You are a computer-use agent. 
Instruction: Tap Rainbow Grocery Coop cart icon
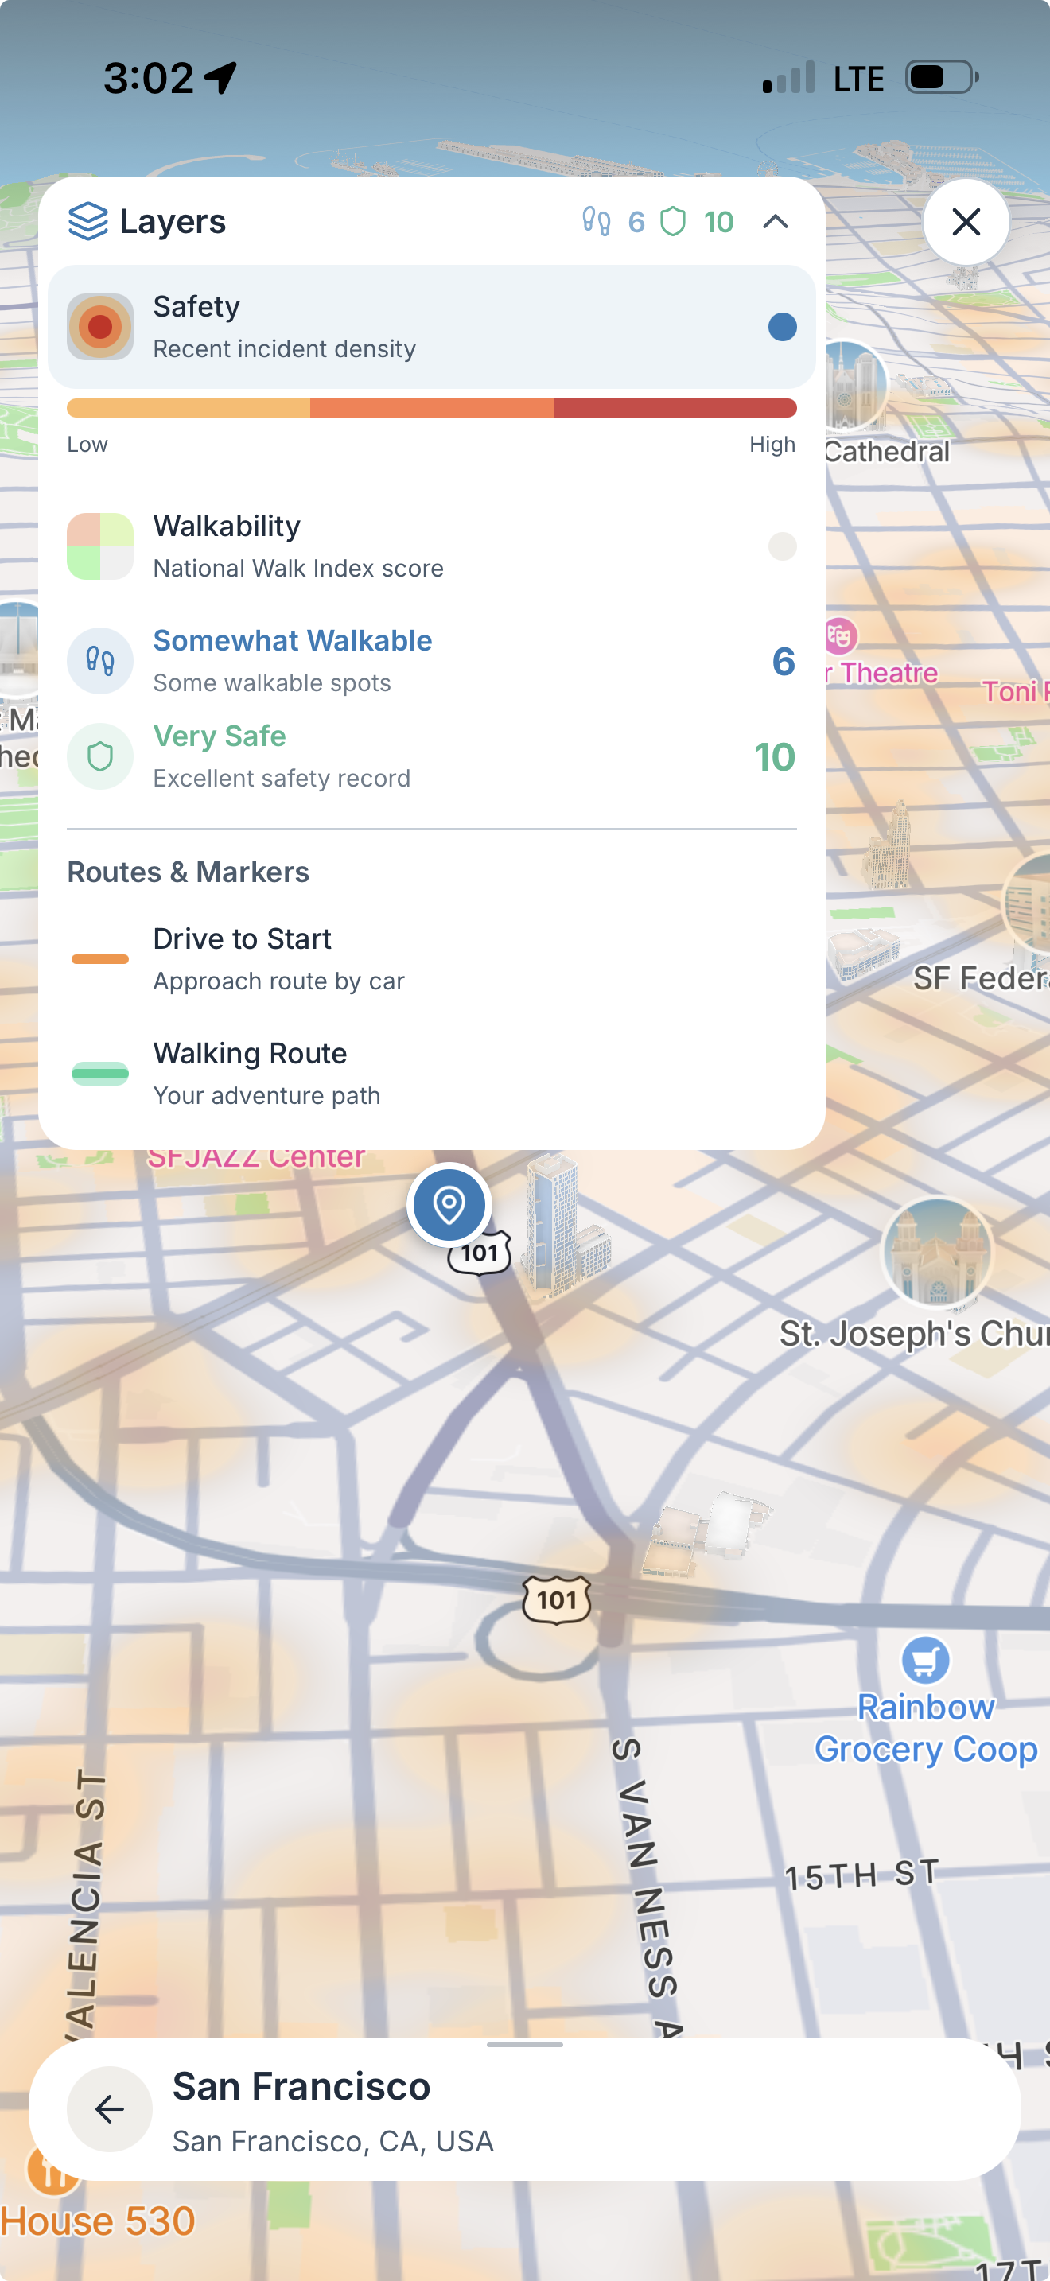925,1659
